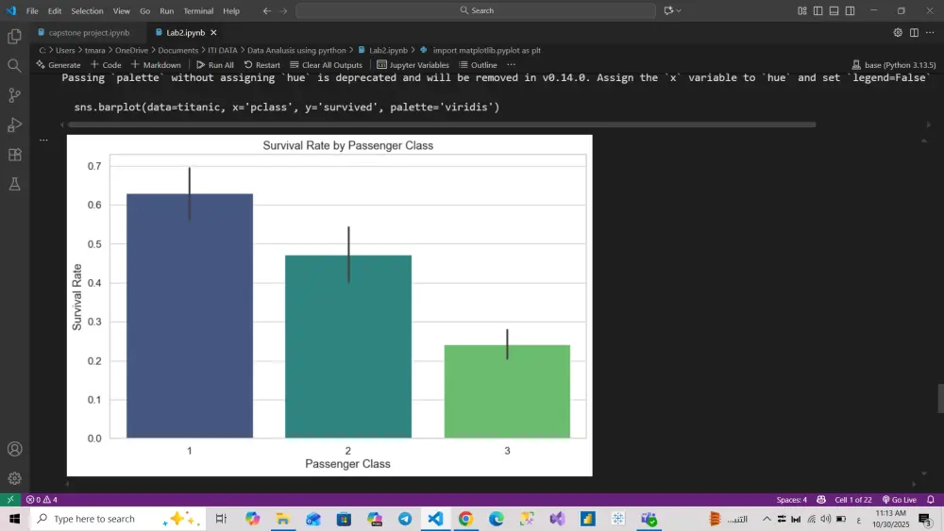Open the Explorer view in activity bar
This screenshot has width=944, height=531.
click(14, 36)
